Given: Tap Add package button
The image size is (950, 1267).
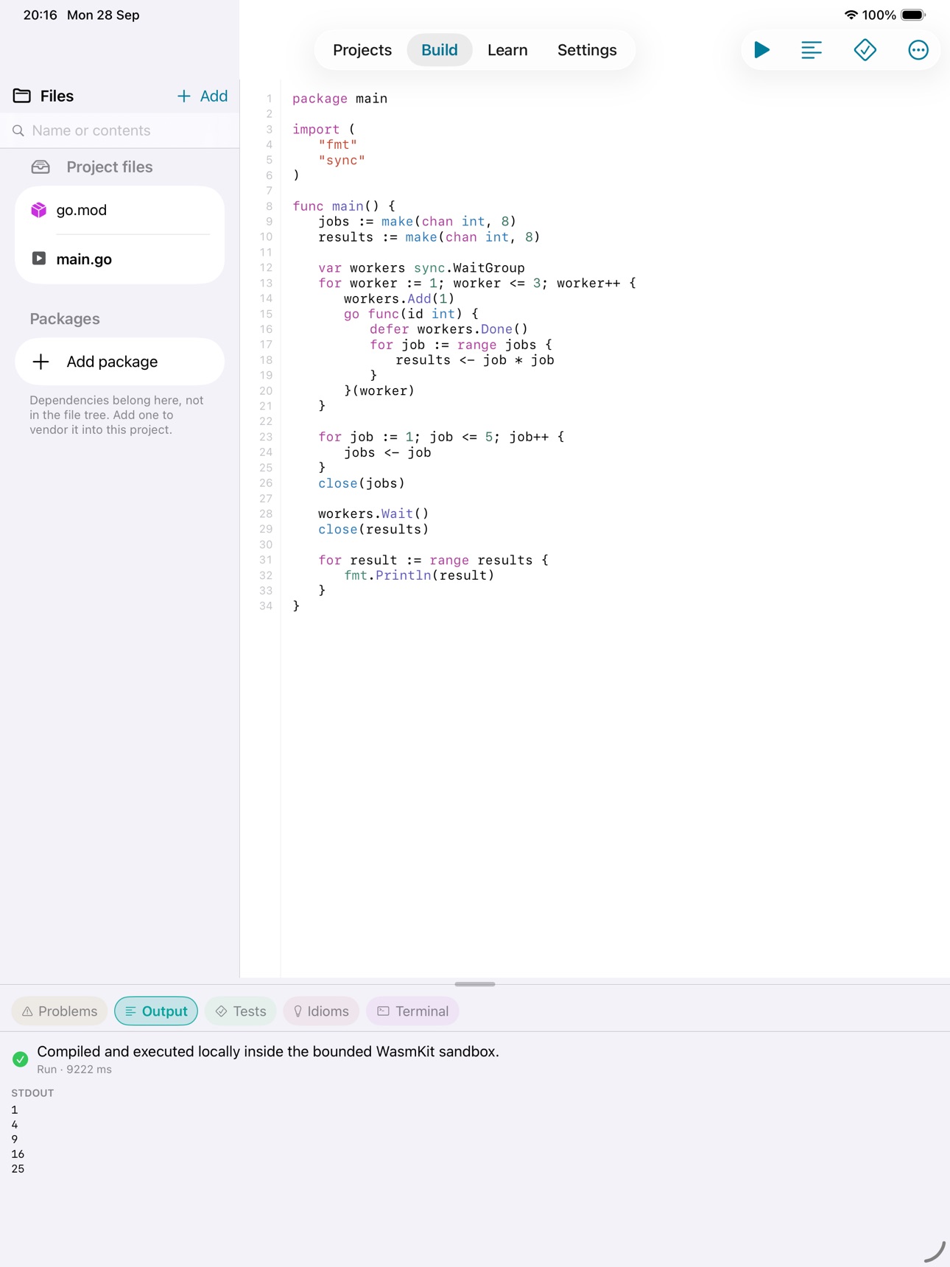Looking at the screenshot, I should point(119,362).
